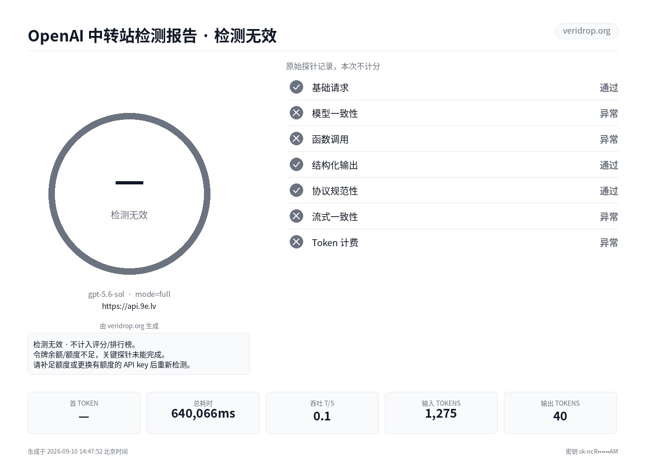The width and height of the screenshot is (646, 461).
Task: Click the cross icon beside 模型一致性
Action: click(296, 113)
